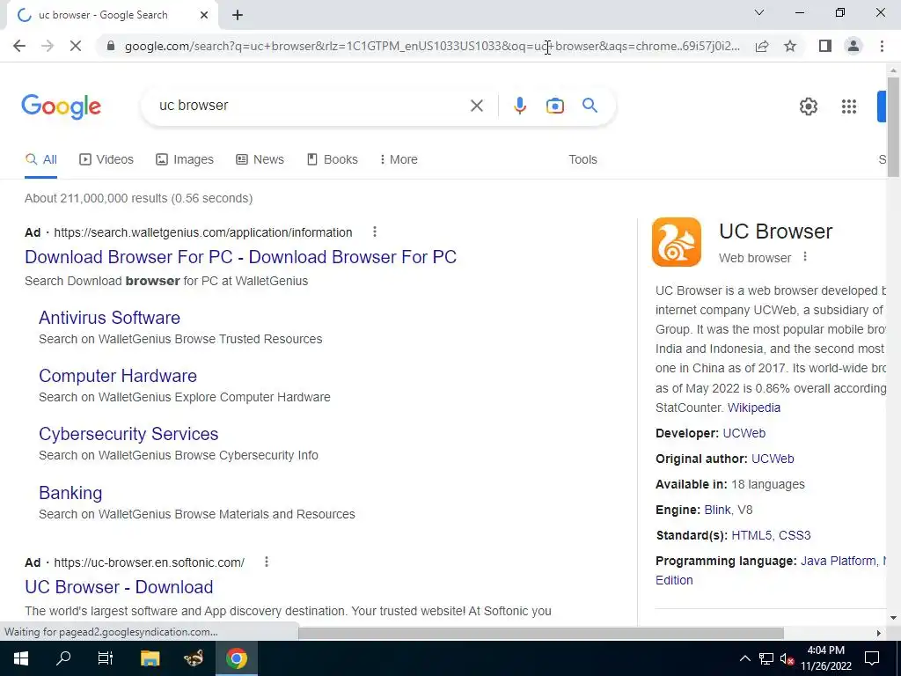Open the search Tools options

[x=582, y=159]
